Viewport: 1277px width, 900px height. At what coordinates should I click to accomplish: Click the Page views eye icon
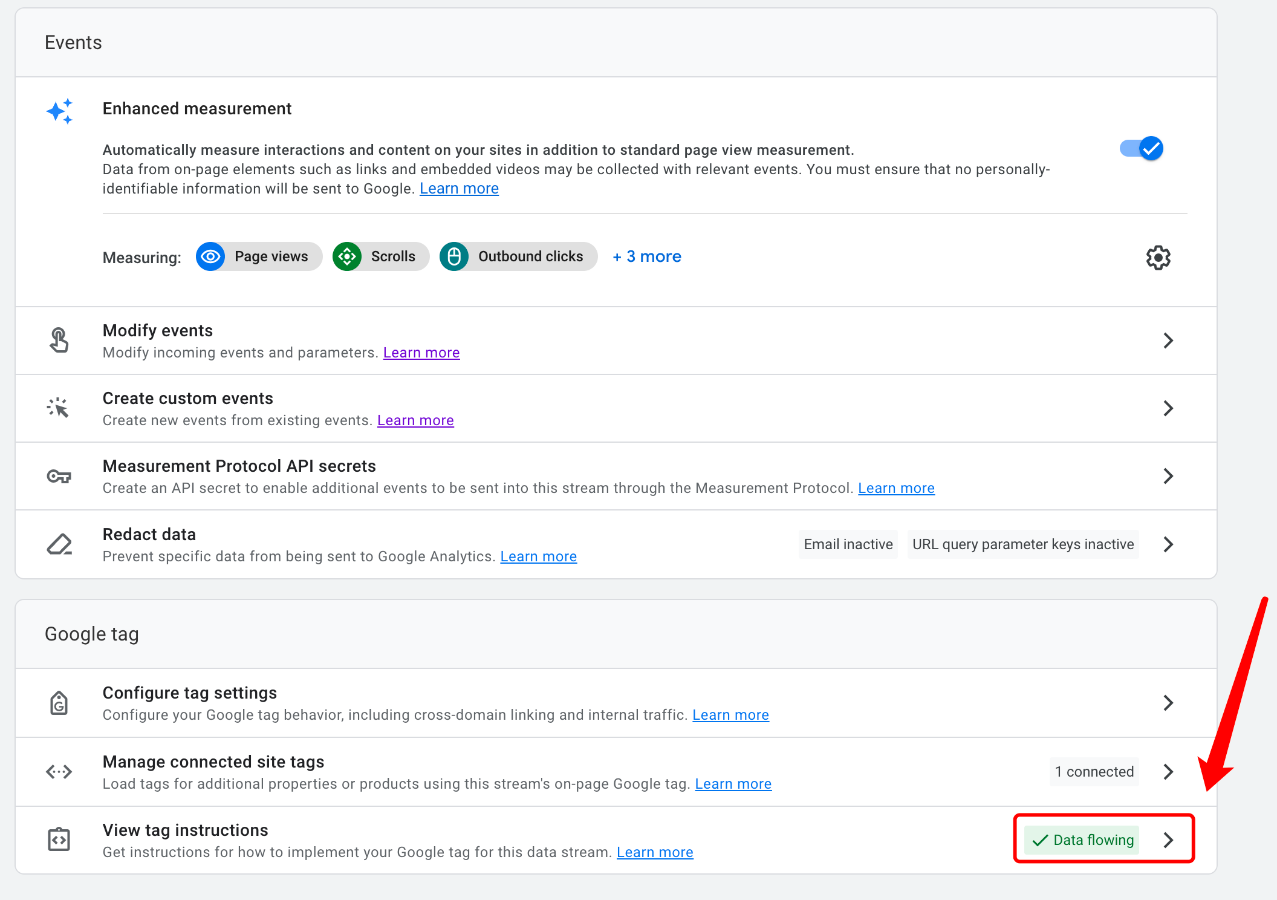point(210,256)
